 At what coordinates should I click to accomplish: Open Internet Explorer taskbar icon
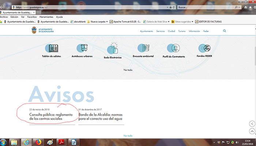coord(26,142)
